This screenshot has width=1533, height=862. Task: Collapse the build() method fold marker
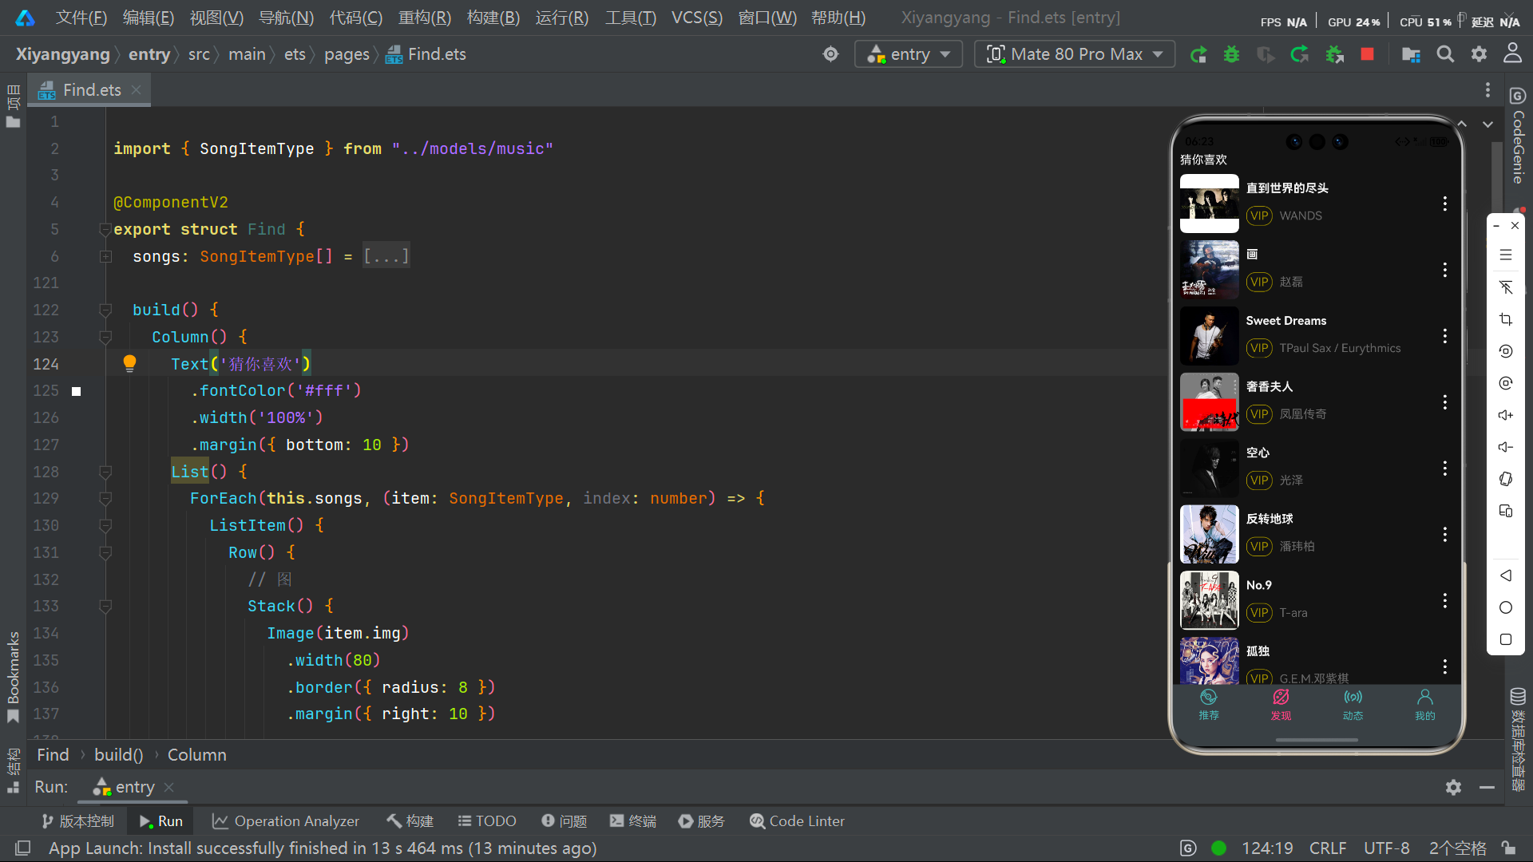tap(105, 310)
